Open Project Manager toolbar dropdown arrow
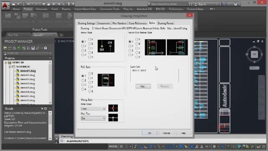The height and width of the screenshot is (151, 268). pos(41,48)
